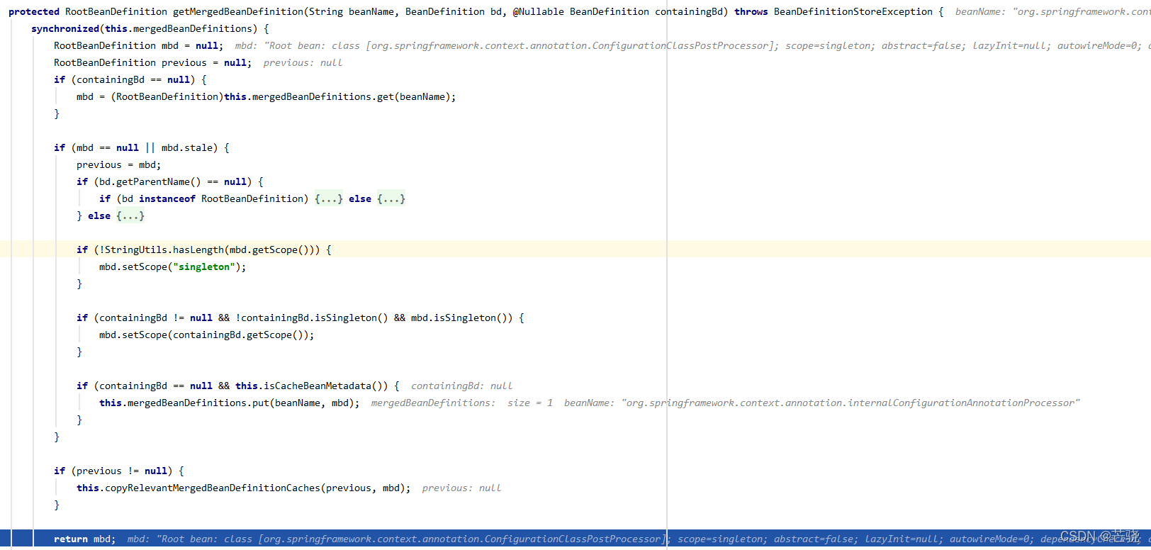Click inline hint 'containingBd: null'
This screenshot has height=550, width=1151.
(462, 386)
